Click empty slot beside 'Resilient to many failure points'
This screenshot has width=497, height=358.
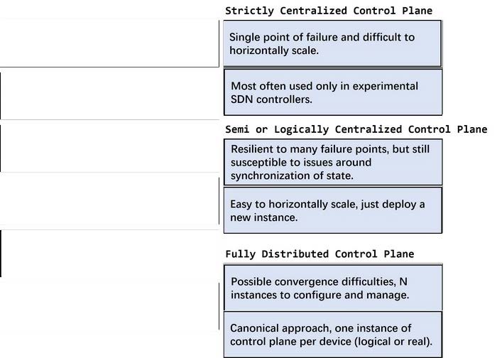109,148
